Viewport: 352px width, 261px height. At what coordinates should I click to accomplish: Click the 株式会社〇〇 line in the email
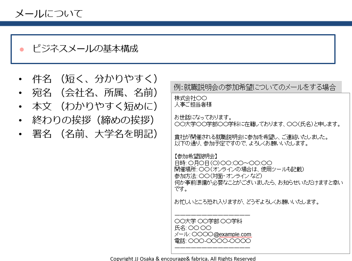(x=190, y=98)
